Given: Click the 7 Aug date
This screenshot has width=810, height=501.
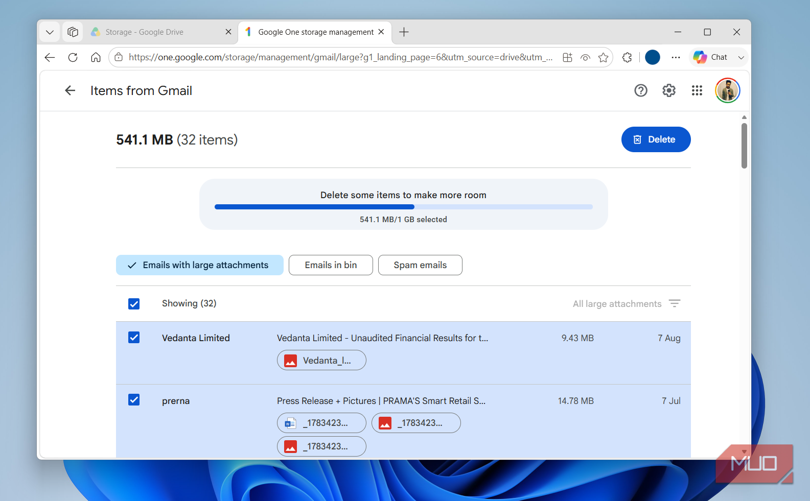Looking at the screenshot, I should click(x=669, y=338).
